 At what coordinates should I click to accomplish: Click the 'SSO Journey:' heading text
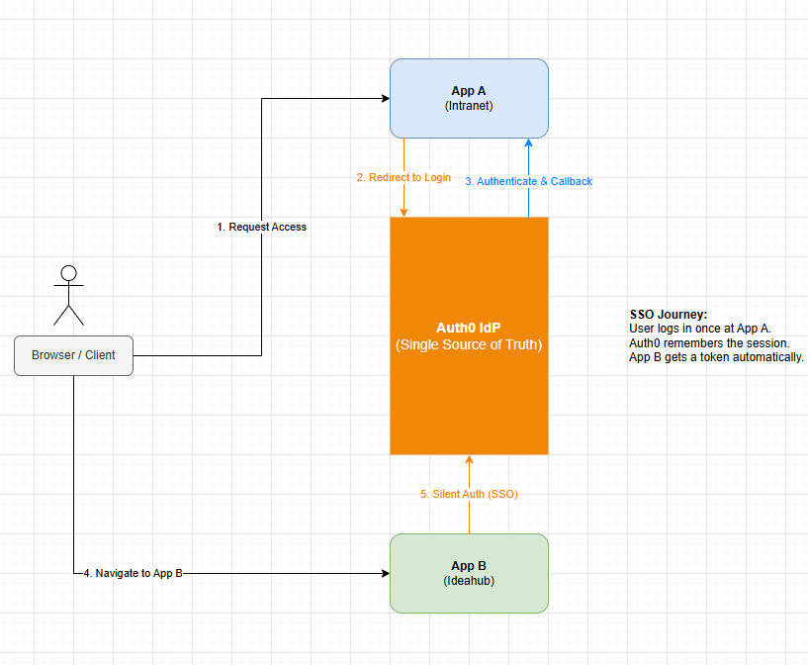(x=669, y=315)
